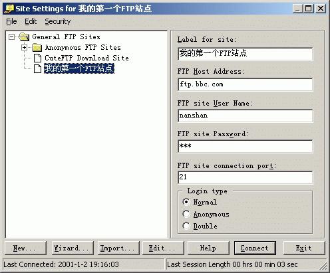Image resolution: width=330 pixels, height=273 pixels.
Task: Open the File menu
Action: point(11,21)
